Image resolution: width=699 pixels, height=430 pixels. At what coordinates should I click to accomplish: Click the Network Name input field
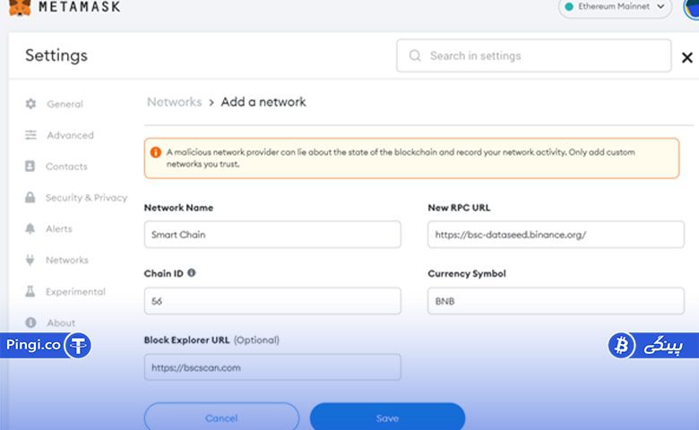click(272, 235)
